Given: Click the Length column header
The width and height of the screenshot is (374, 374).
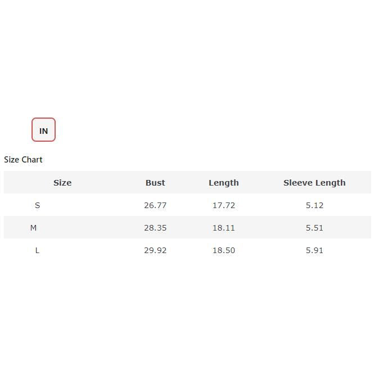Looking at the screenshot, I should pos(224,183).
